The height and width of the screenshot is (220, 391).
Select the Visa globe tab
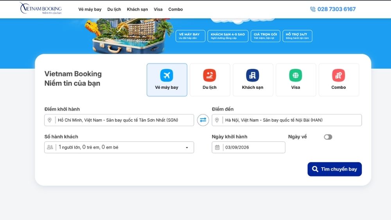296,80
